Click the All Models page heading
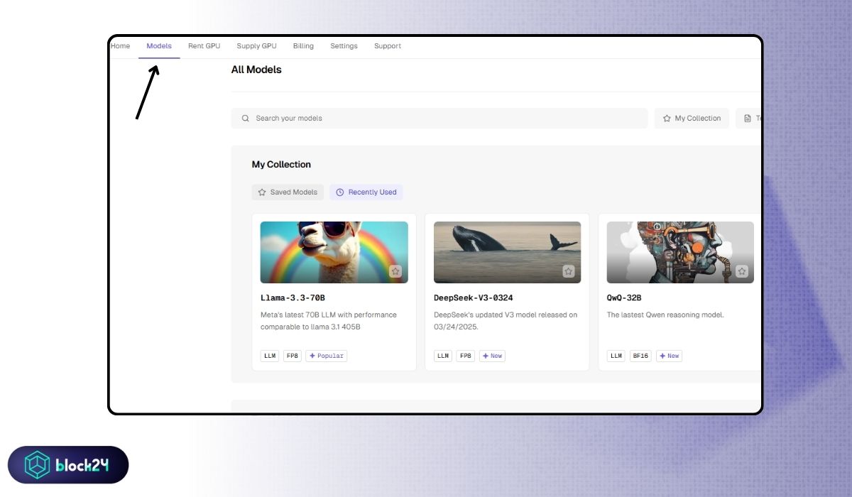Screen dimensions: 852x497 256,70
